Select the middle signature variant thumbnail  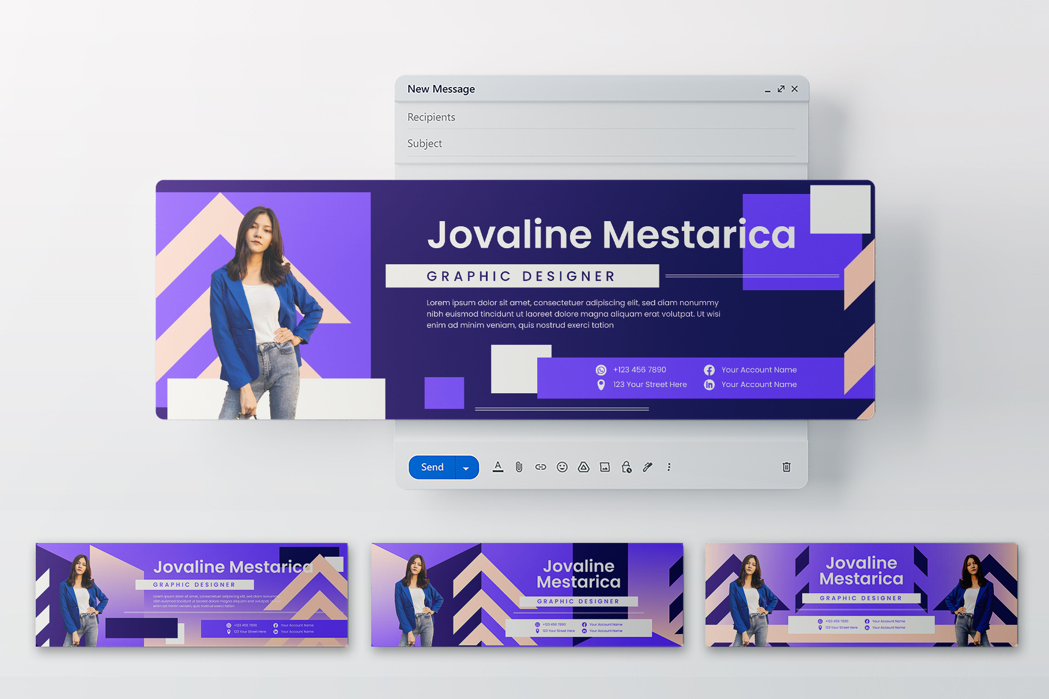point(527,594)
